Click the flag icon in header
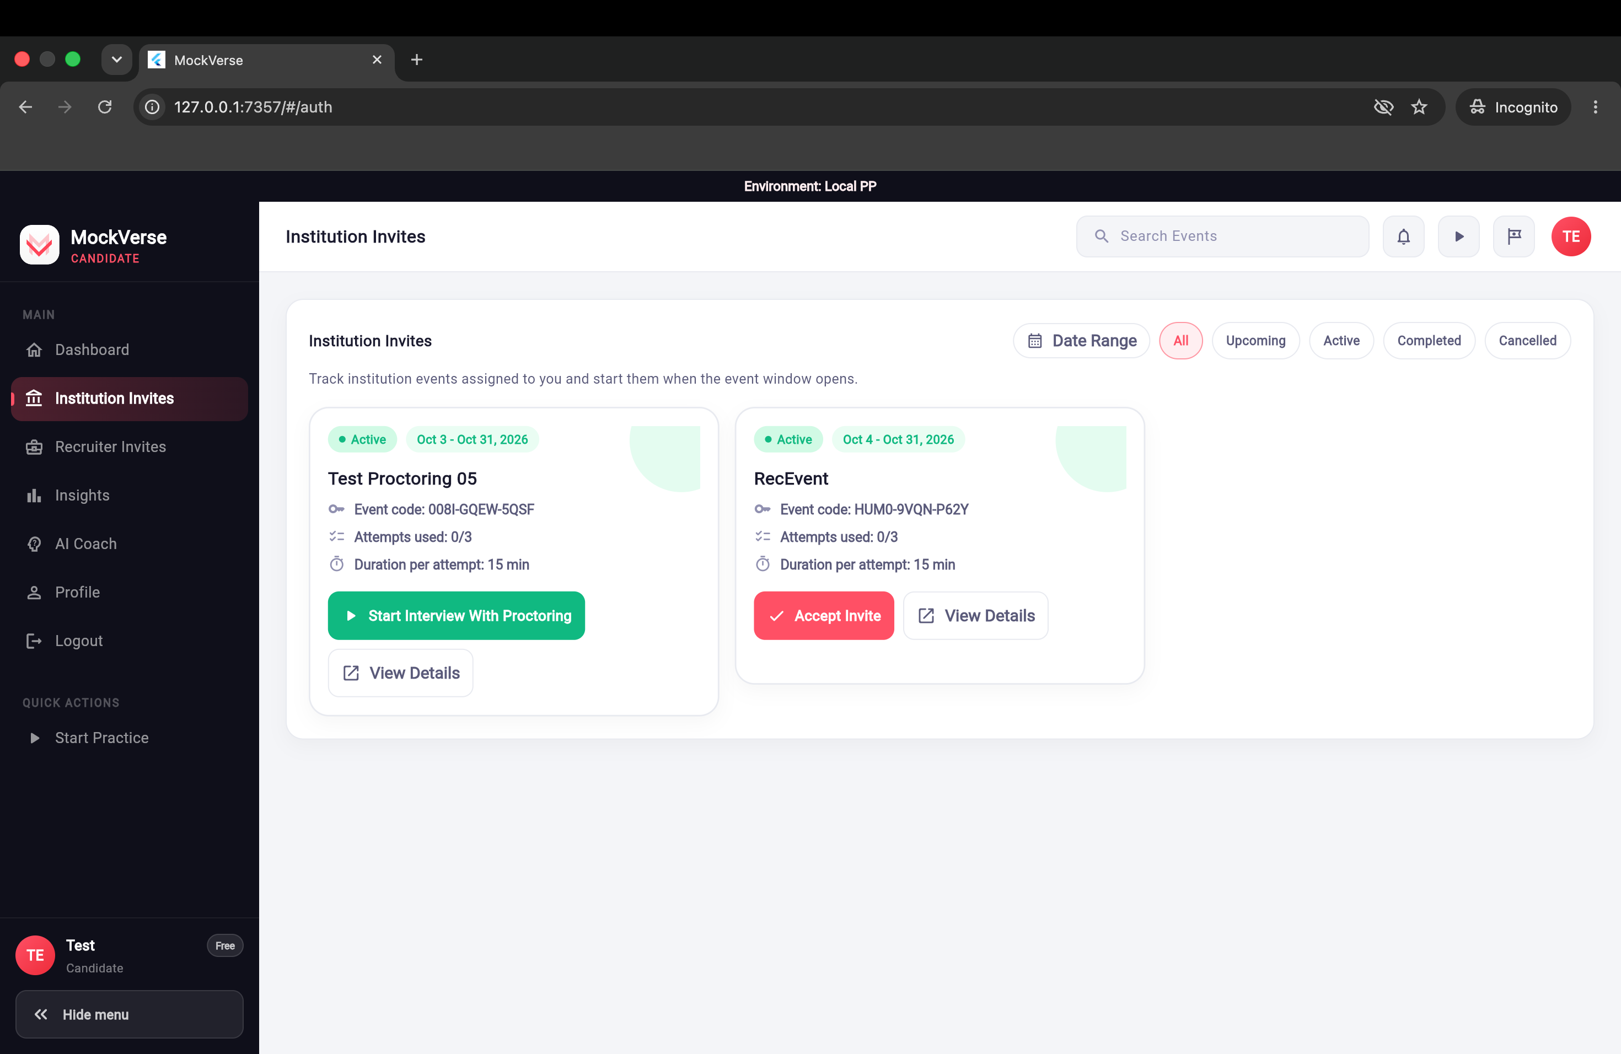The height and width of the screenshot is (1054, 1621). [1513, 236]
